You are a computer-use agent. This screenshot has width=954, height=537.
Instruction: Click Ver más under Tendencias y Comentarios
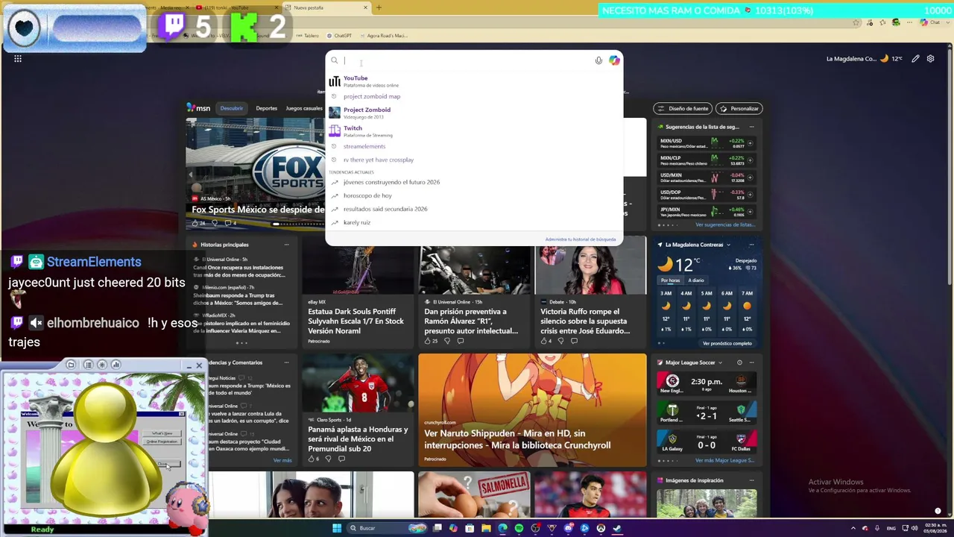tap(282, 460)
